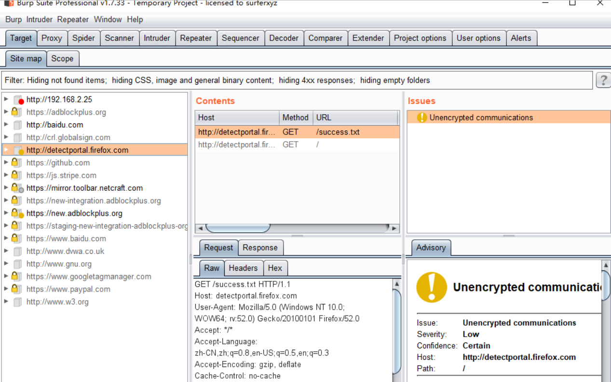Click the page icon beside http://www.w3.org

pos(18,302)
